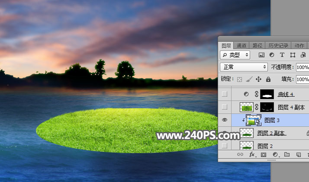The height and width of the screenshot is (182, 309).
Task: Select the 图层 2 副本 layer thumbnail
Action: pos(247,134)
